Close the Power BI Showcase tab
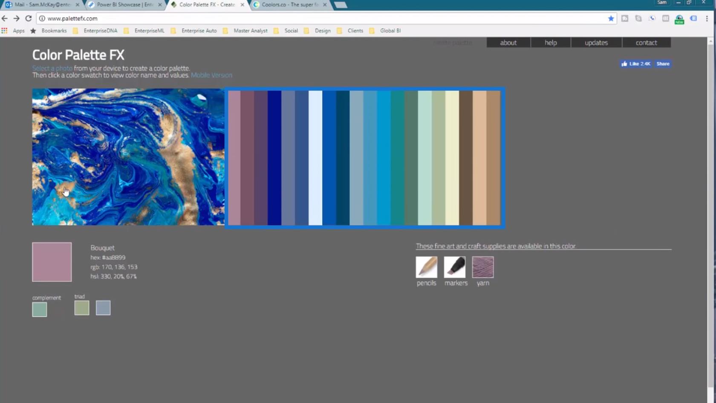The height and width of the screenshot is (403, 716). coord(160,5)
